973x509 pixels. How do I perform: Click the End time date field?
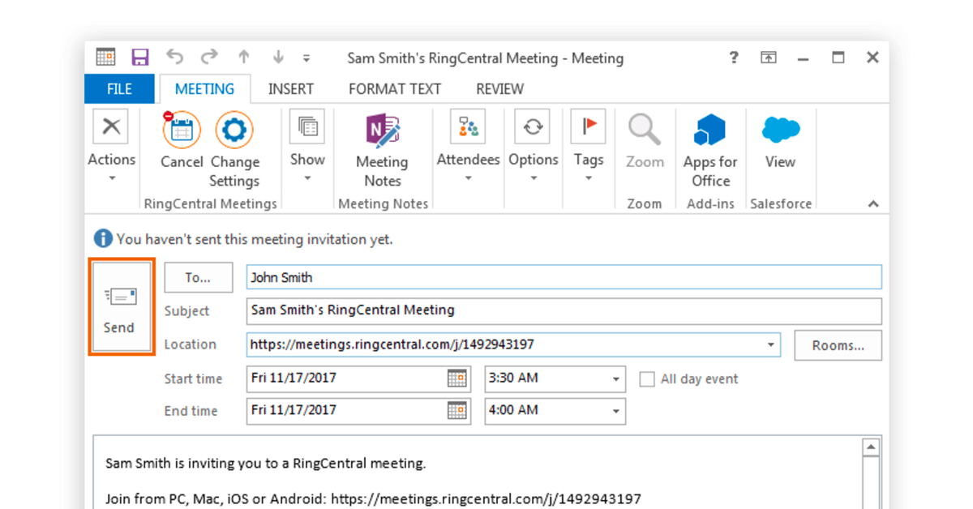pos(358,411)
